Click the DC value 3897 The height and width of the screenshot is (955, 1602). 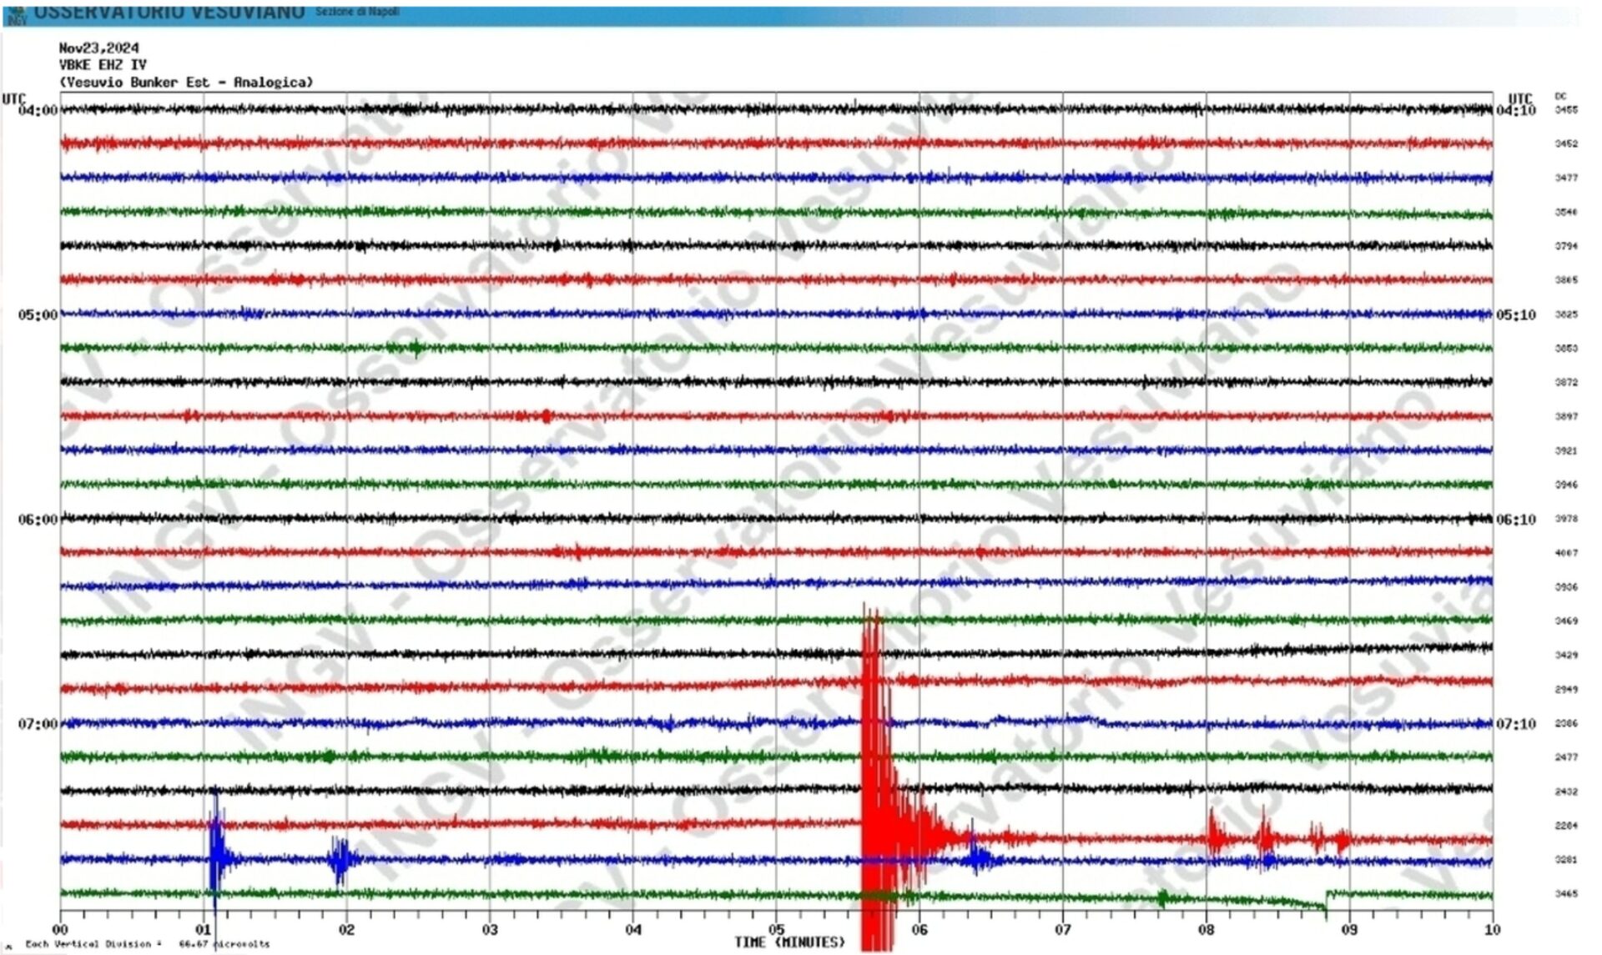(x=1566, y=416)
